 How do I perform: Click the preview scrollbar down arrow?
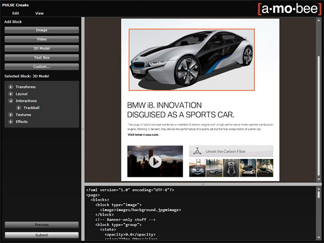319,179
